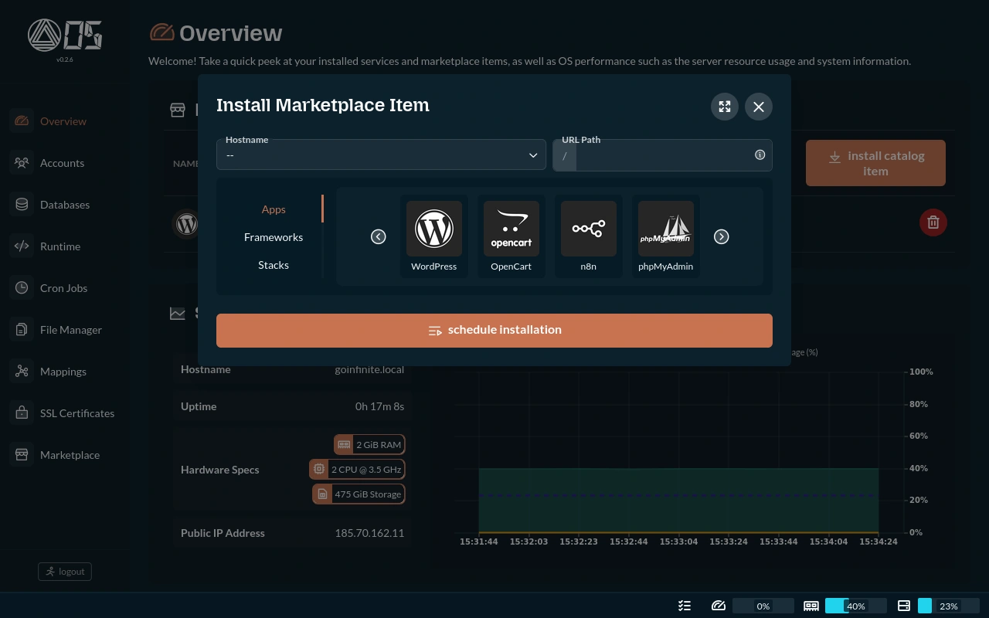Viewport: 989px width, 618px height.
Task: Click the URL Path info icon
Action: click(x=760, y=155)
